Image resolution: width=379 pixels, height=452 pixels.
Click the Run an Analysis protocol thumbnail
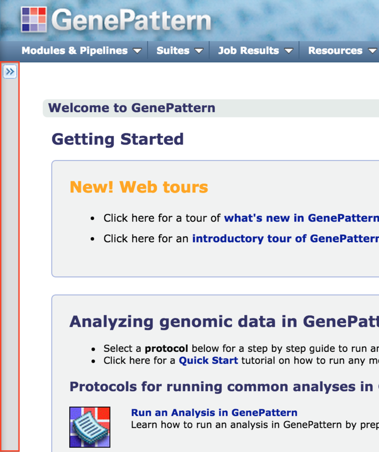point(90,427)
